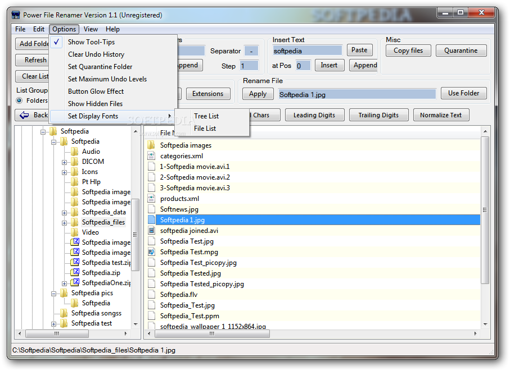Click the Icons folder icon in tree

(74, 171)
